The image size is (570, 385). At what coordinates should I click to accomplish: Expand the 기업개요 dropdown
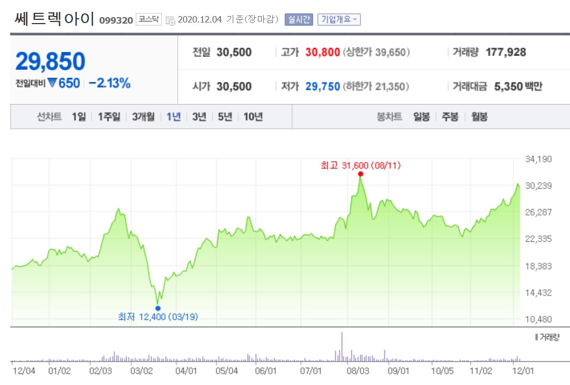pos(339,19)
